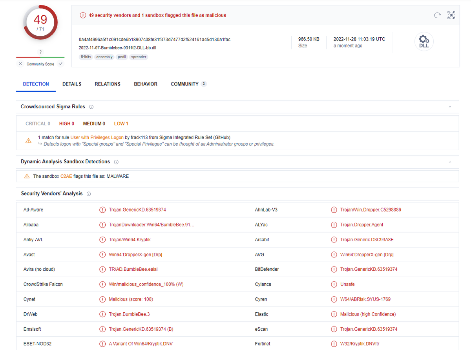This screenshot has height=350, width=471.
Task: Click the assembly tag
Action: pyautogui.click(x=104, y=57)
